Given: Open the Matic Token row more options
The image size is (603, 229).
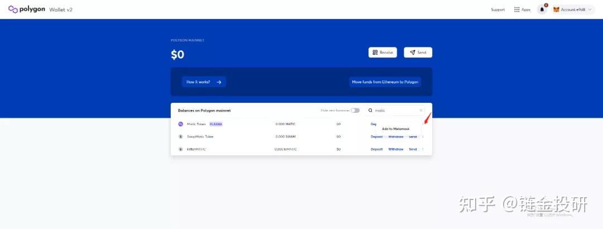Looking at the screenshot, I should tap(423, 124).
